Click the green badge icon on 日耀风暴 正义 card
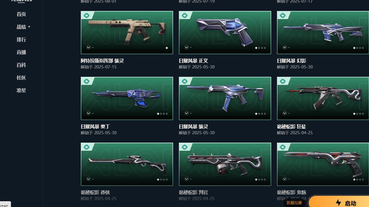 coord(184,16)
